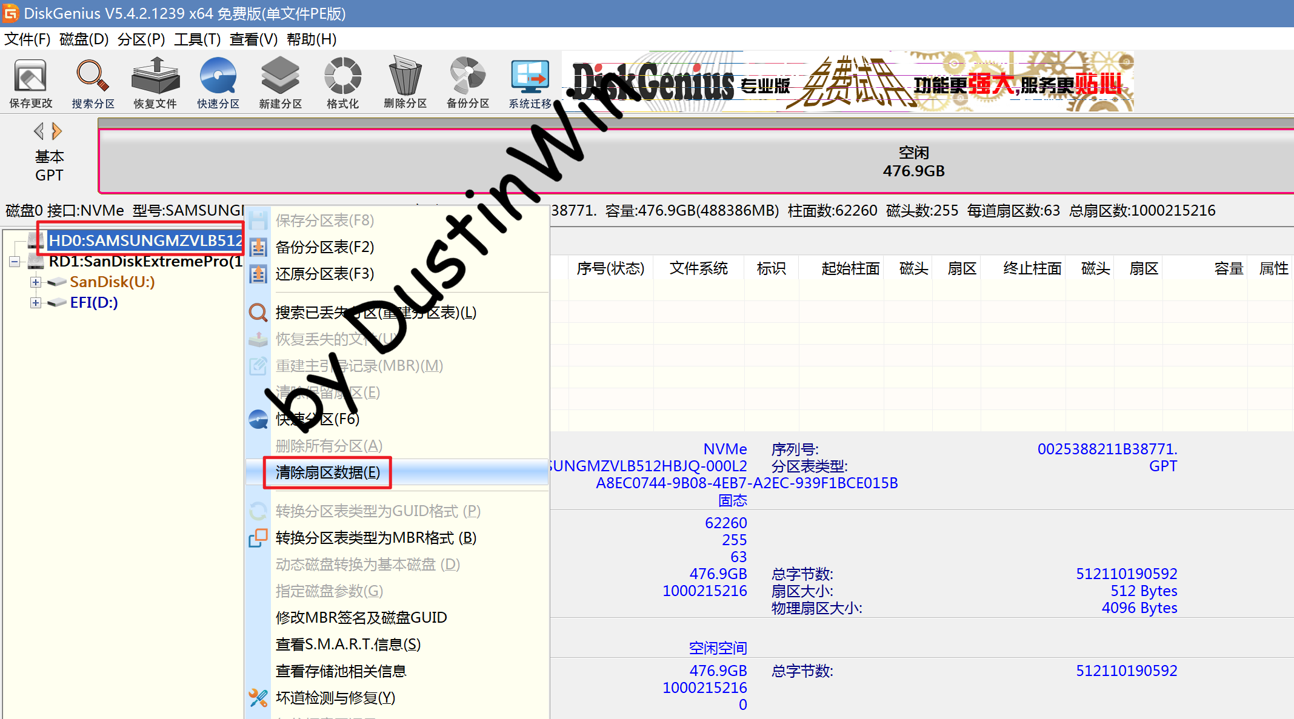Select HD0:SAMSUNGMZVLB512 disk in tree
The image size is (1294, 719).
145,240
